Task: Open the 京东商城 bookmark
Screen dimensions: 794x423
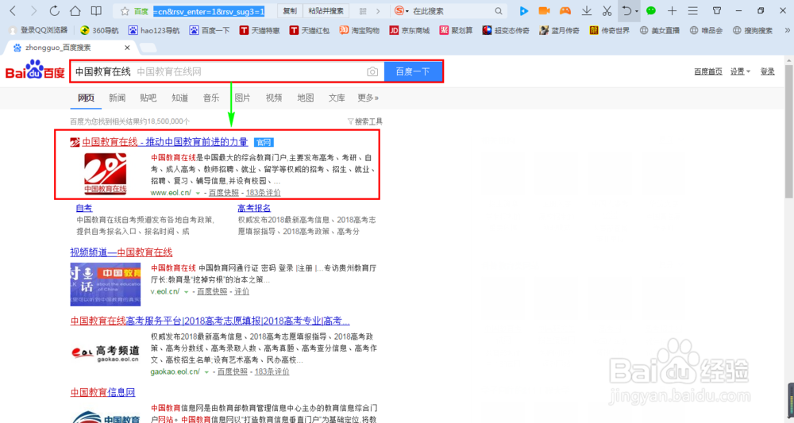Action: (x=409, y=30)
